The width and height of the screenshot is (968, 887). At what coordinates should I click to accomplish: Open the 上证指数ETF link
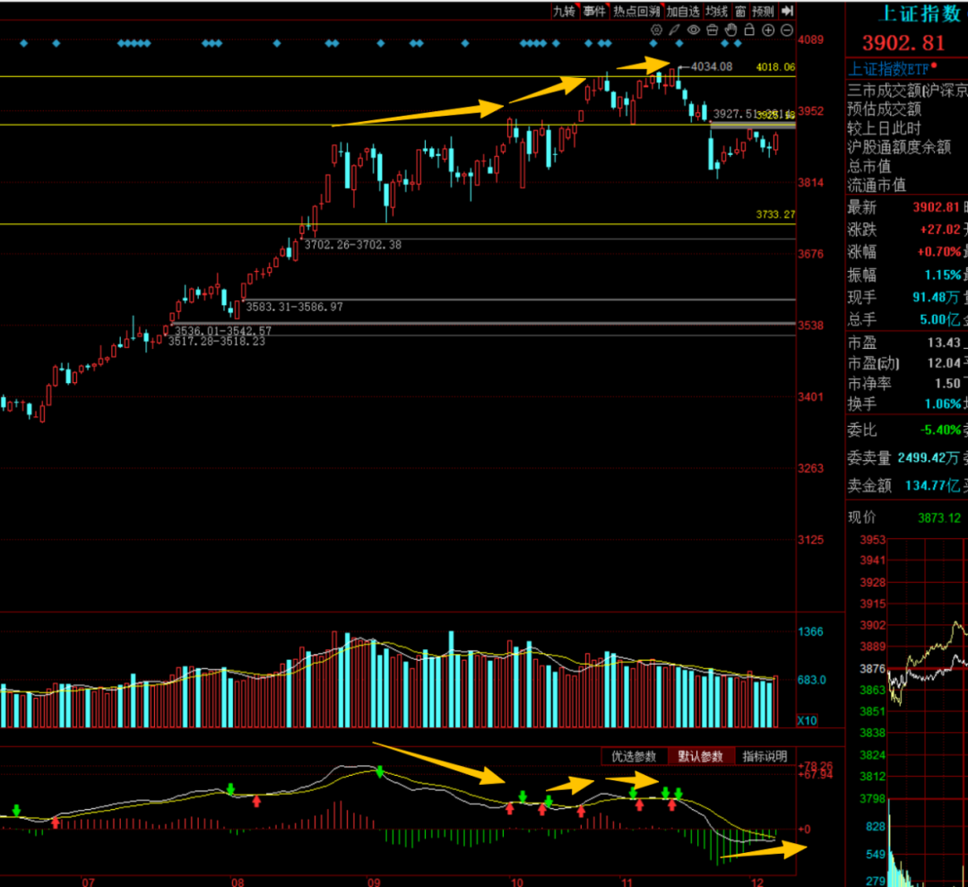pos(888,68)
